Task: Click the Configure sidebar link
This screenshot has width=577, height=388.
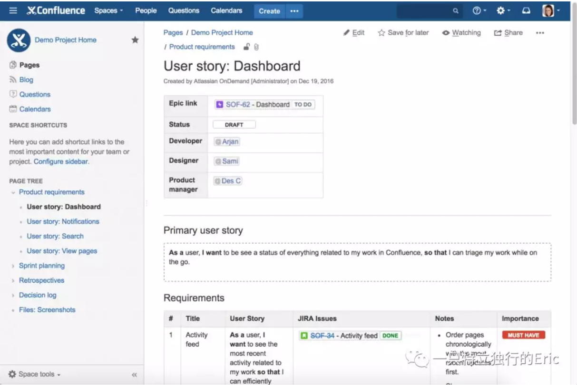Action: coord(61,161)
